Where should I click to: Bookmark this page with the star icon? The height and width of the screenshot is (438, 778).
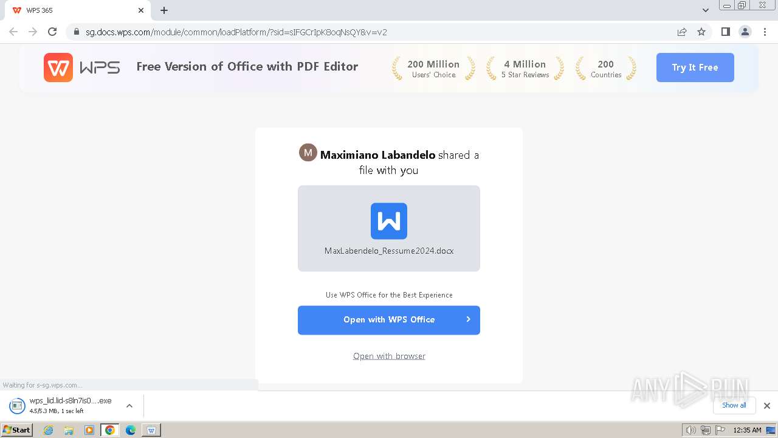701,32
